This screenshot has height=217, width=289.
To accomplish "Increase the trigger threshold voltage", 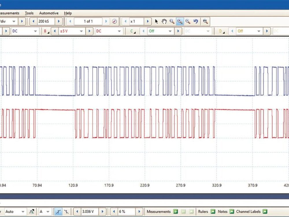I will [x=103, y=212].
